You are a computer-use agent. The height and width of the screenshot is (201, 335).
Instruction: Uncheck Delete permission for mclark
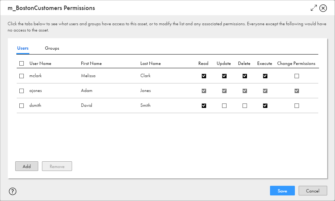point(245,76)
